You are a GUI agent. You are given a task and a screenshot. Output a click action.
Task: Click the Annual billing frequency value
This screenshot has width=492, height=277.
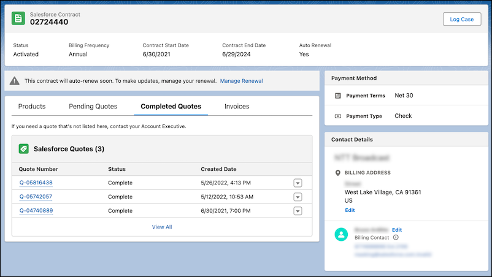[x=78, y=54]
